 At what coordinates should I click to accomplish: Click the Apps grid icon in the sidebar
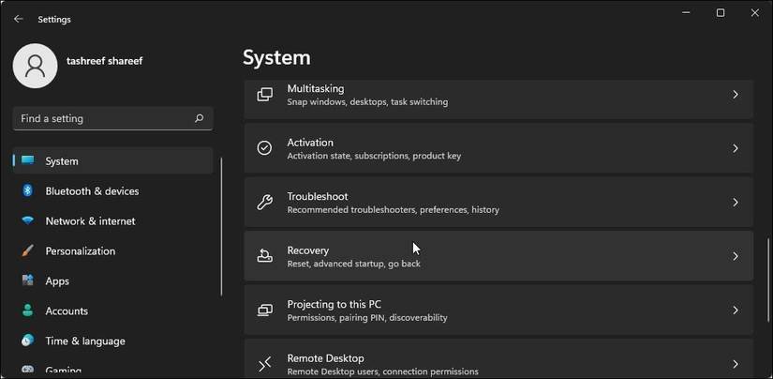click(x=28, y=281)
